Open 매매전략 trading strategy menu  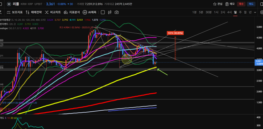34,12
